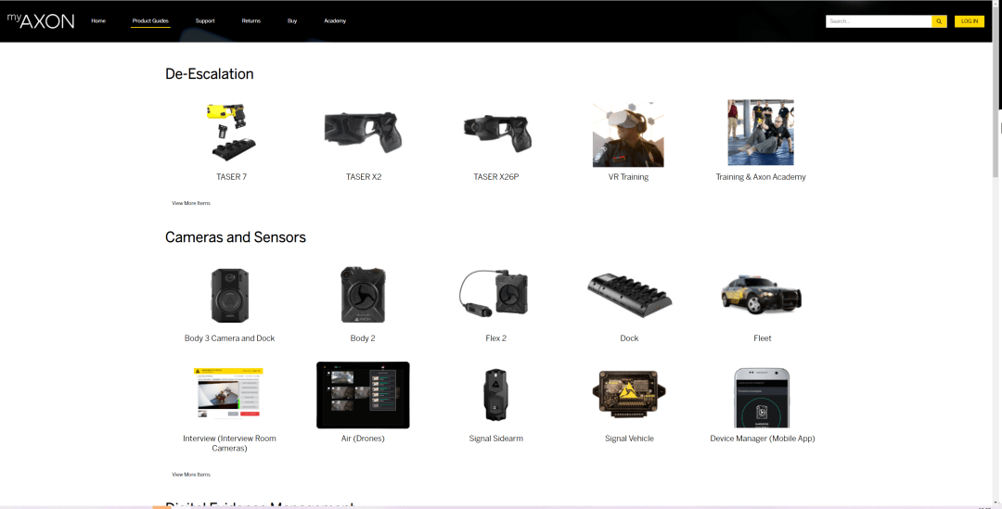
Task: Select the Product Guides menu item
Action: click(x=150, y=21)
